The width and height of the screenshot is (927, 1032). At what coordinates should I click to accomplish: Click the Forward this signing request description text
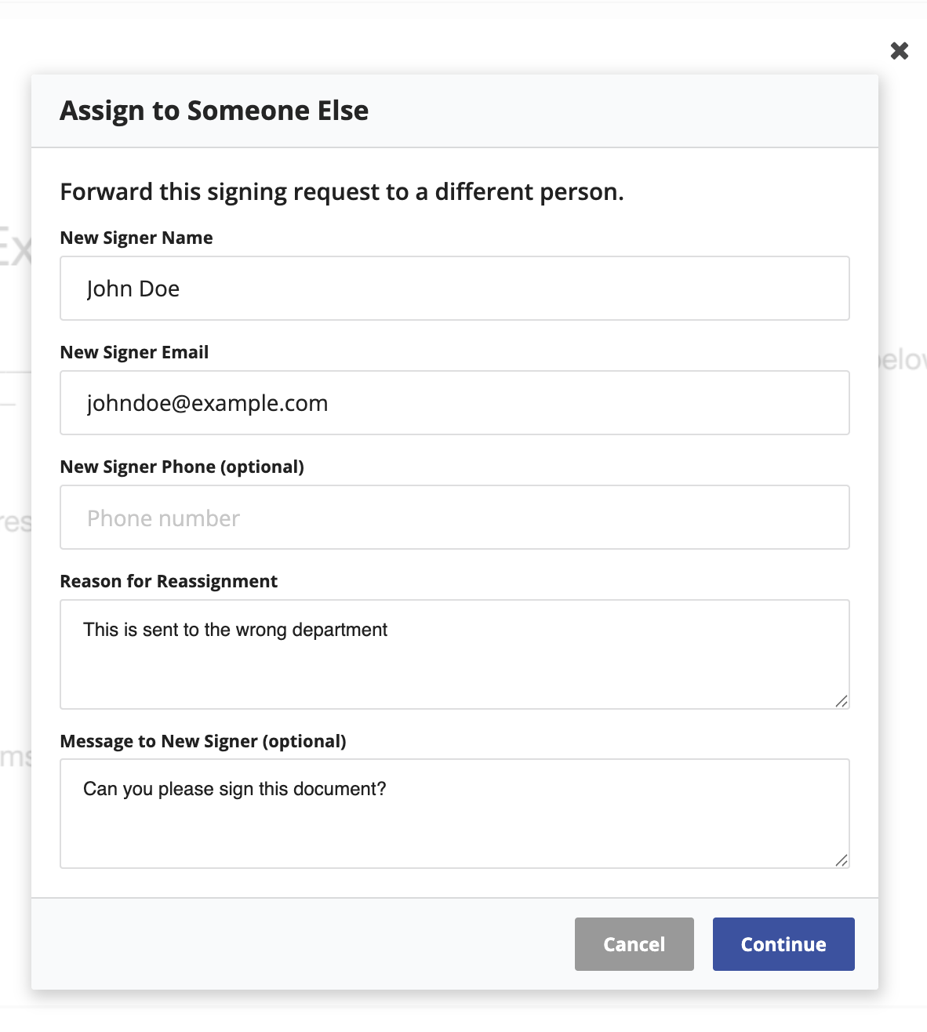pyautogui.click(x=342, y=192)
